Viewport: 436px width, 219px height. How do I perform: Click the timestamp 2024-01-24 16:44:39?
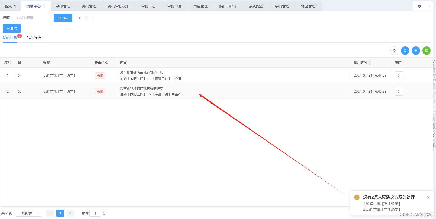(370, 75)
